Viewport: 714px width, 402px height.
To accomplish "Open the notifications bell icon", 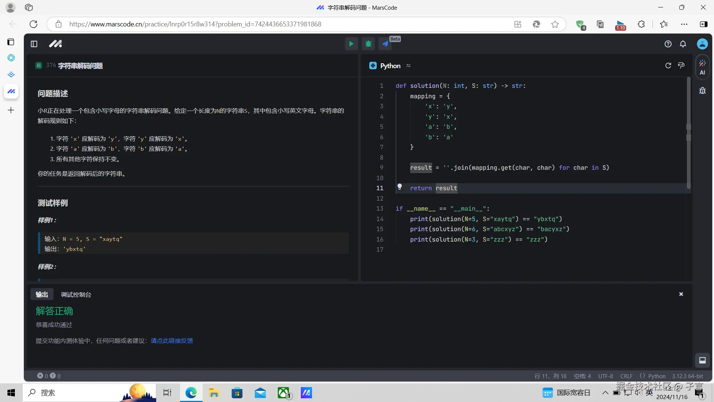I will click(x=683, y=44).
